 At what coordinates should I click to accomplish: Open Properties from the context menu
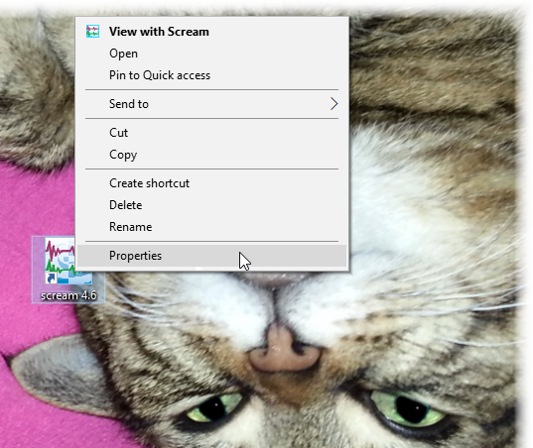211,256
